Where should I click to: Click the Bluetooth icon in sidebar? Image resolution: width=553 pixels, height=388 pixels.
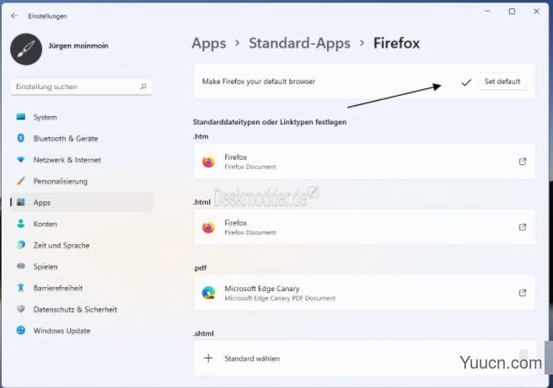click(21, 138)
